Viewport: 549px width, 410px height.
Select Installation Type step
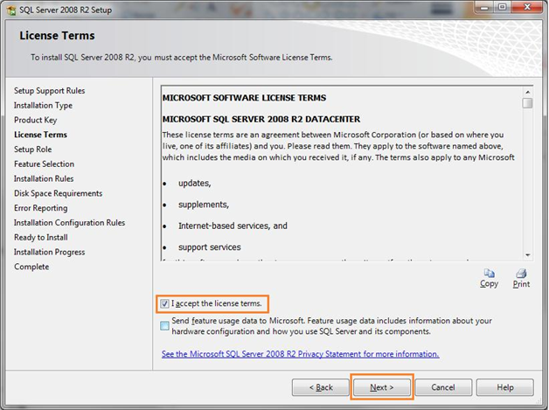pyautogui.click(x=43, y=106)
